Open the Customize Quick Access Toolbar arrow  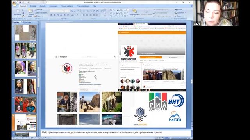click(x=48, y=2)
